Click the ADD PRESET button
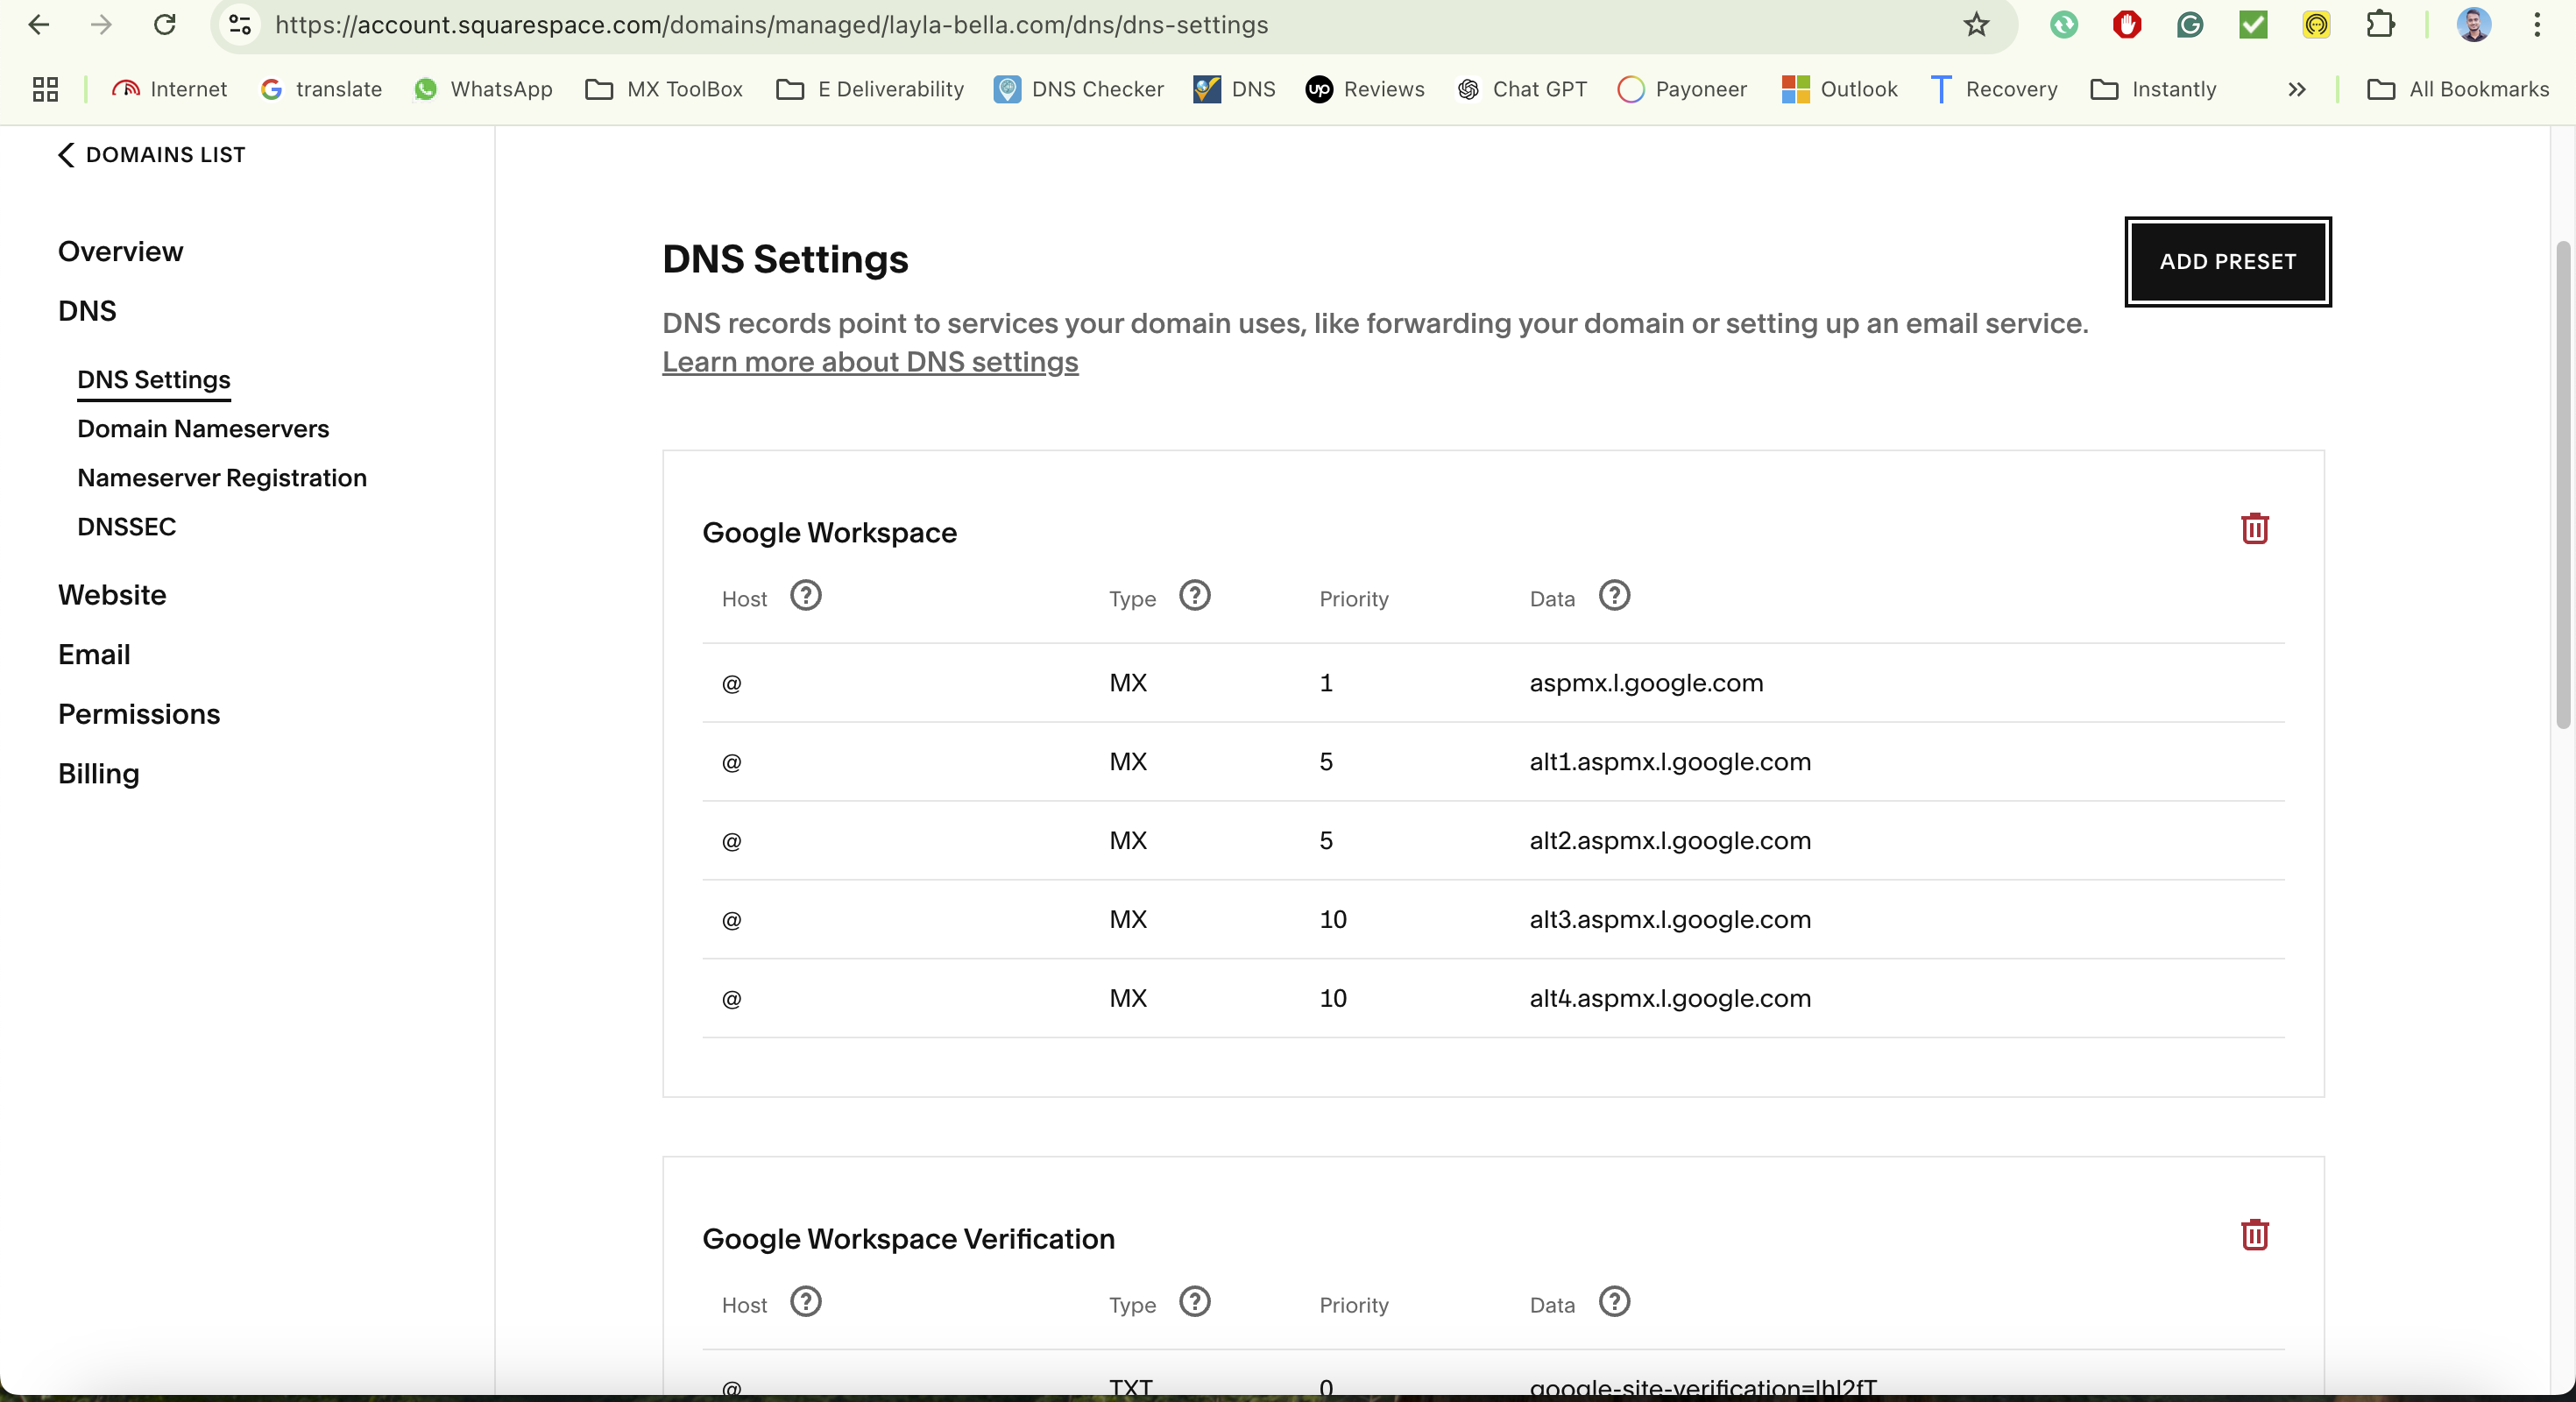2576x1402 pixels. [2227, 261]
